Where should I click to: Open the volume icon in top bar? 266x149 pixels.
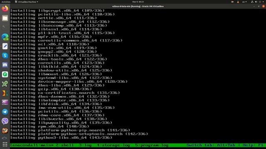pos(256,2)
